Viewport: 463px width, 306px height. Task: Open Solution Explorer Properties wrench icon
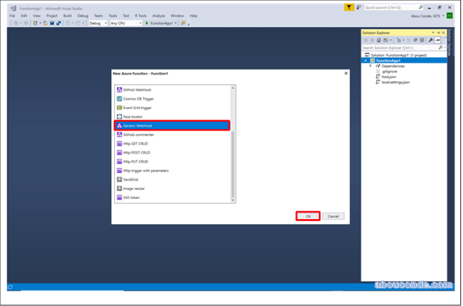pos(431,40)
